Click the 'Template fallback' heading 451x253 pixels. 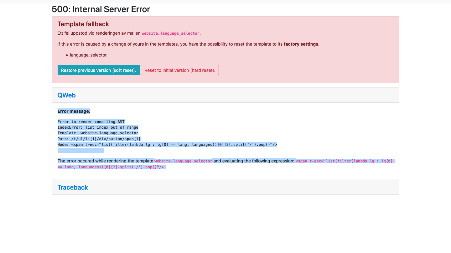point(83,24)
